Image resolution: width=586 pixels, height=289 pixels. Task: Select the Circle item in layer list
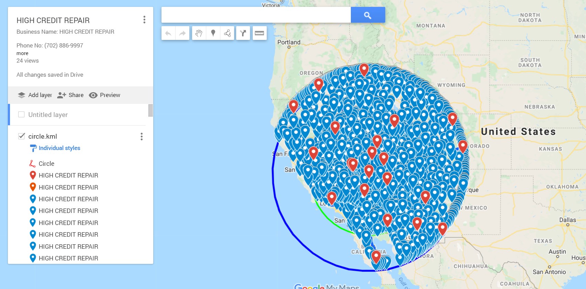[x=46, y=164]
